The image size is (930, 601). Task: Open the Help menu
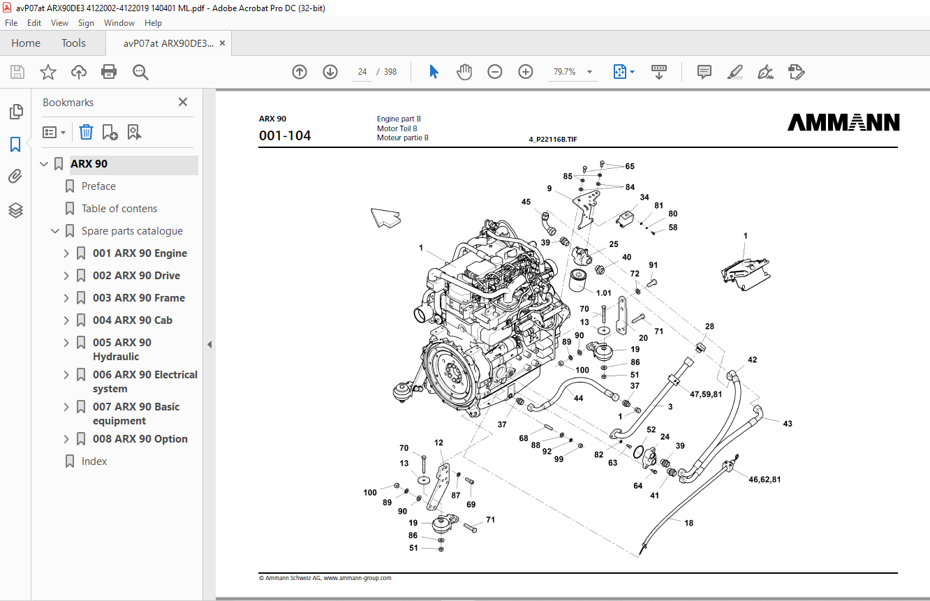tap(153, 23)
